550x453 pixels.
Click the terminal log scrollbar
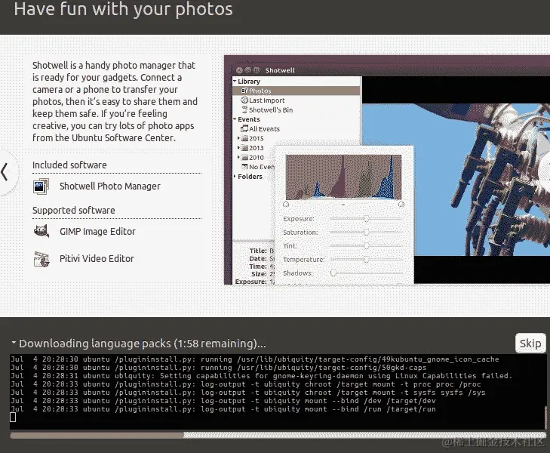pos(545,418)
